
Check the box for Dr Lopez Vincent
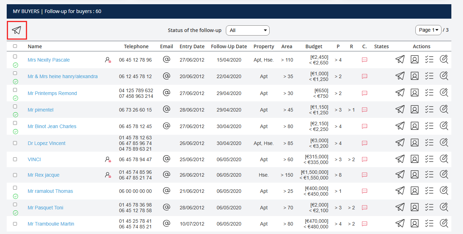[x=15, y=143]
